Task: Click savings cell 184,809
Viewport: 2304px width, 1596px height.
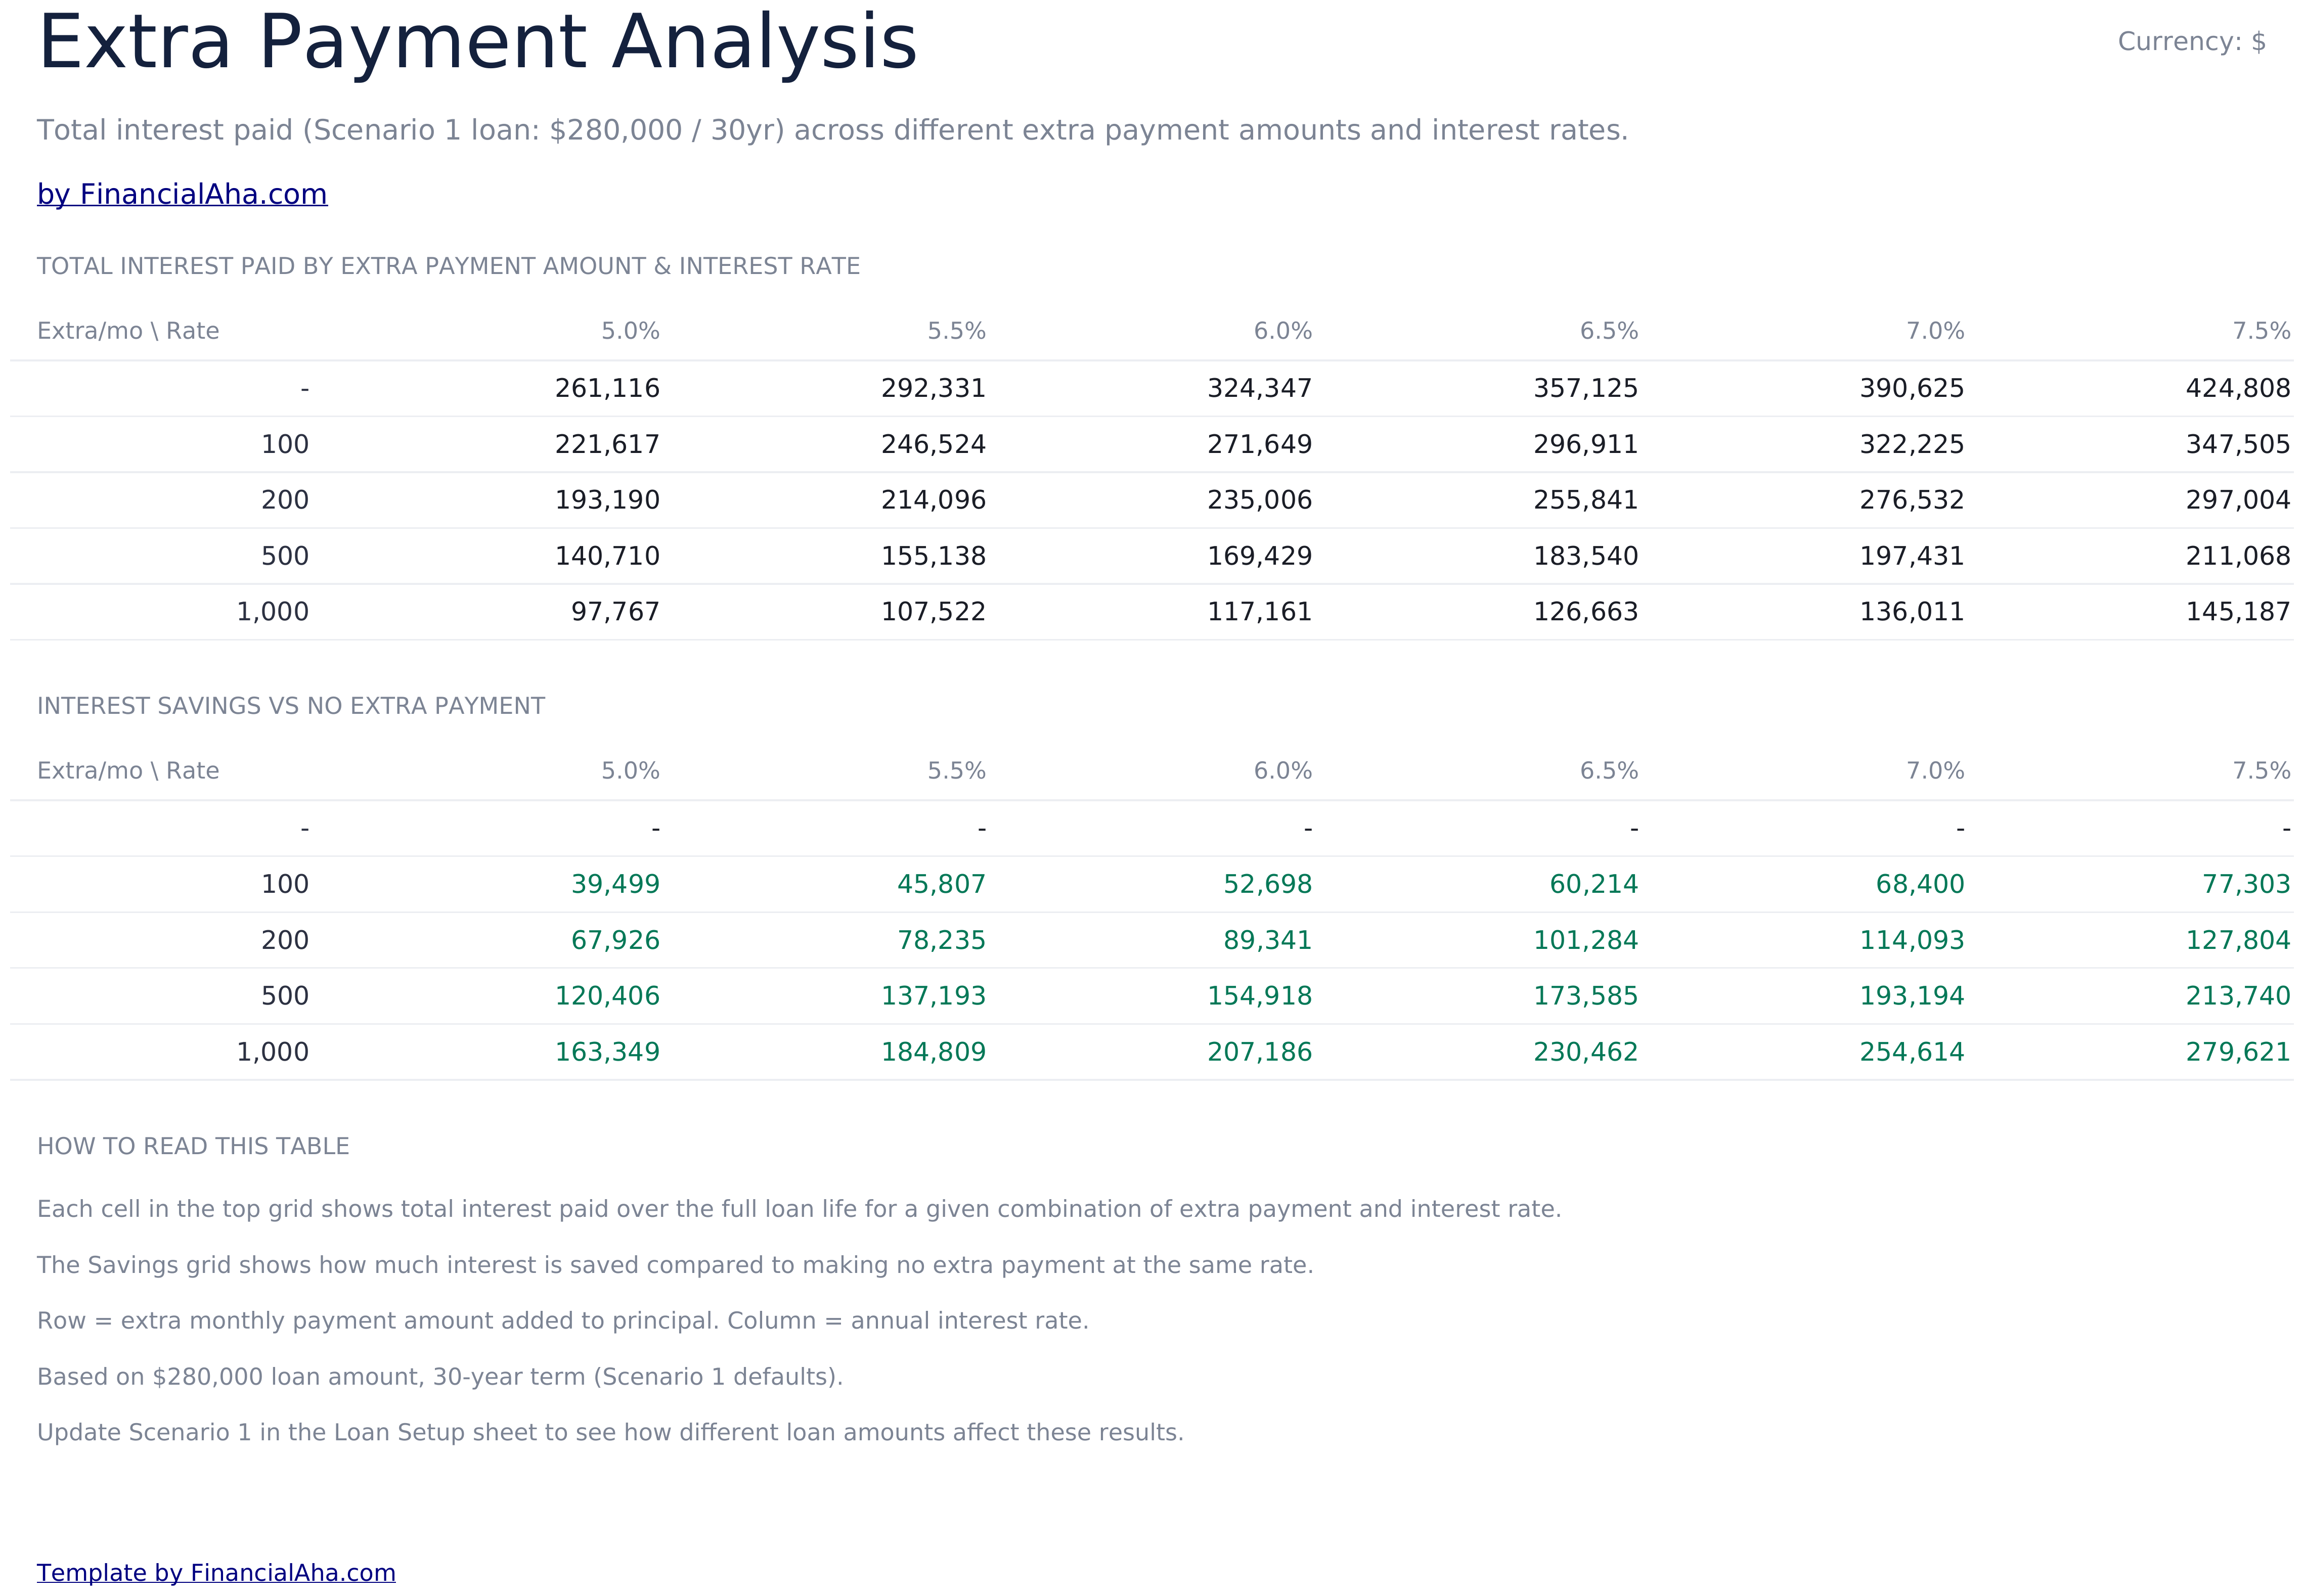Action: click(x=934, y=1052)
